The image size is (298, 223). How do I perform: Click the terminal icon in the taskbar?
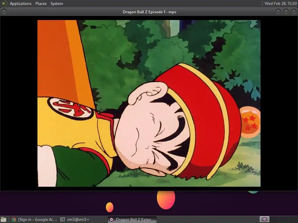62,220
